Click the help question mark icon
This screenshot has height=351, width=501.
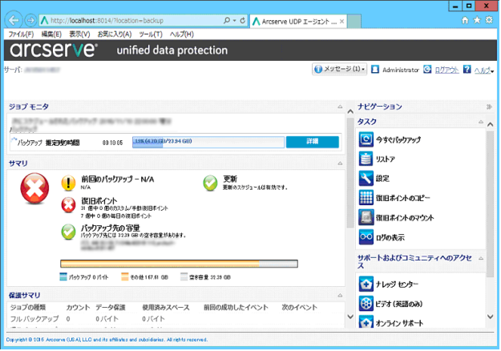pyautogui.click(x=467, y=69)
